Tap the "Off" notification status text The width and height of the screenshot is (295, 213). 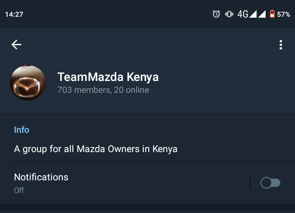[x=19, y=190]
